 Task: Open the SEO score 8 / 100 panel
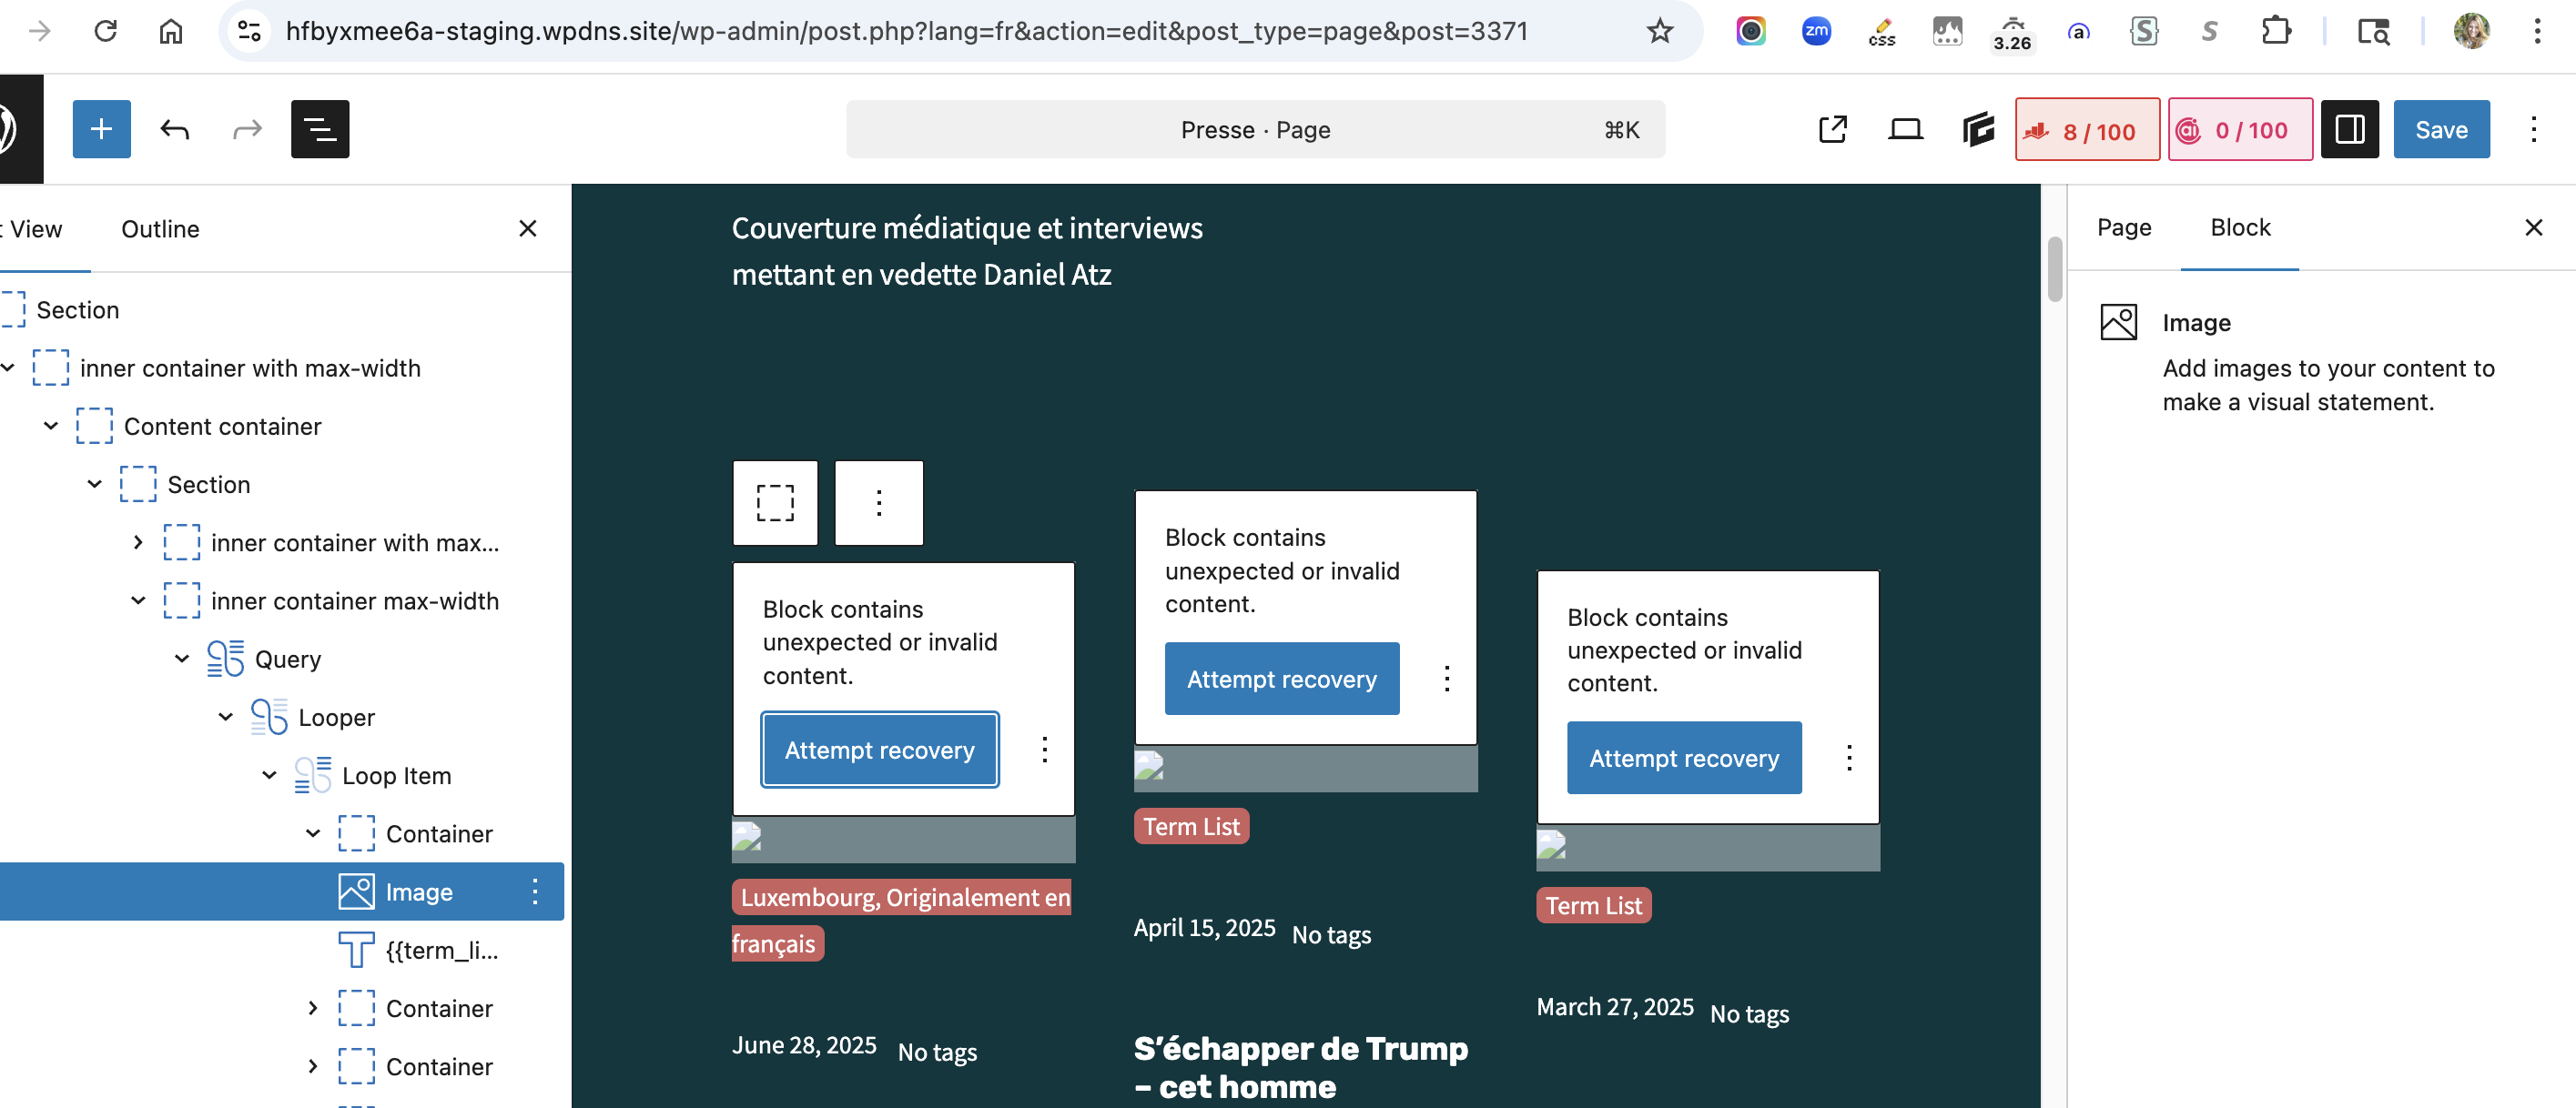[2087, 130]
